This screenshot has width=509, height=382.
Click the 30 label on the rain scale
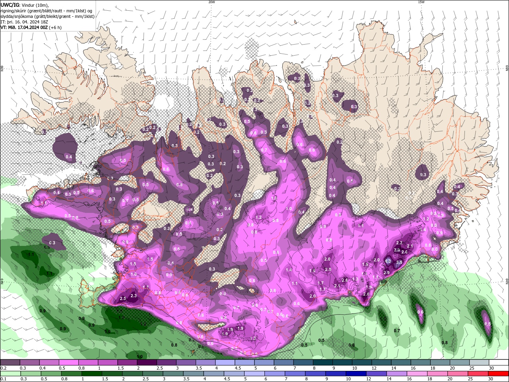pyautogui.click(x=492, y=379)
